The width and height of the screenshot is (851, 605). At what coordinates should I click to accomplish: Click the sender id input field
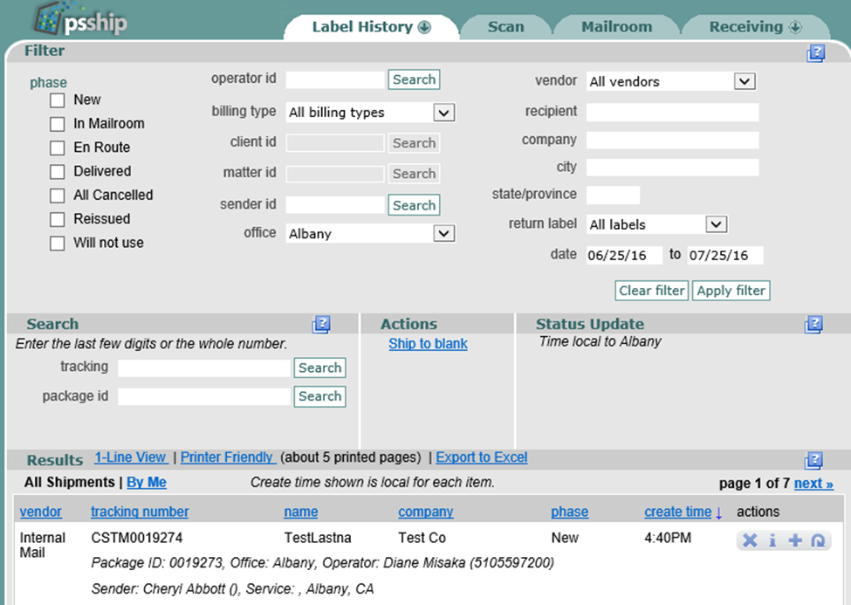[335, 205]
